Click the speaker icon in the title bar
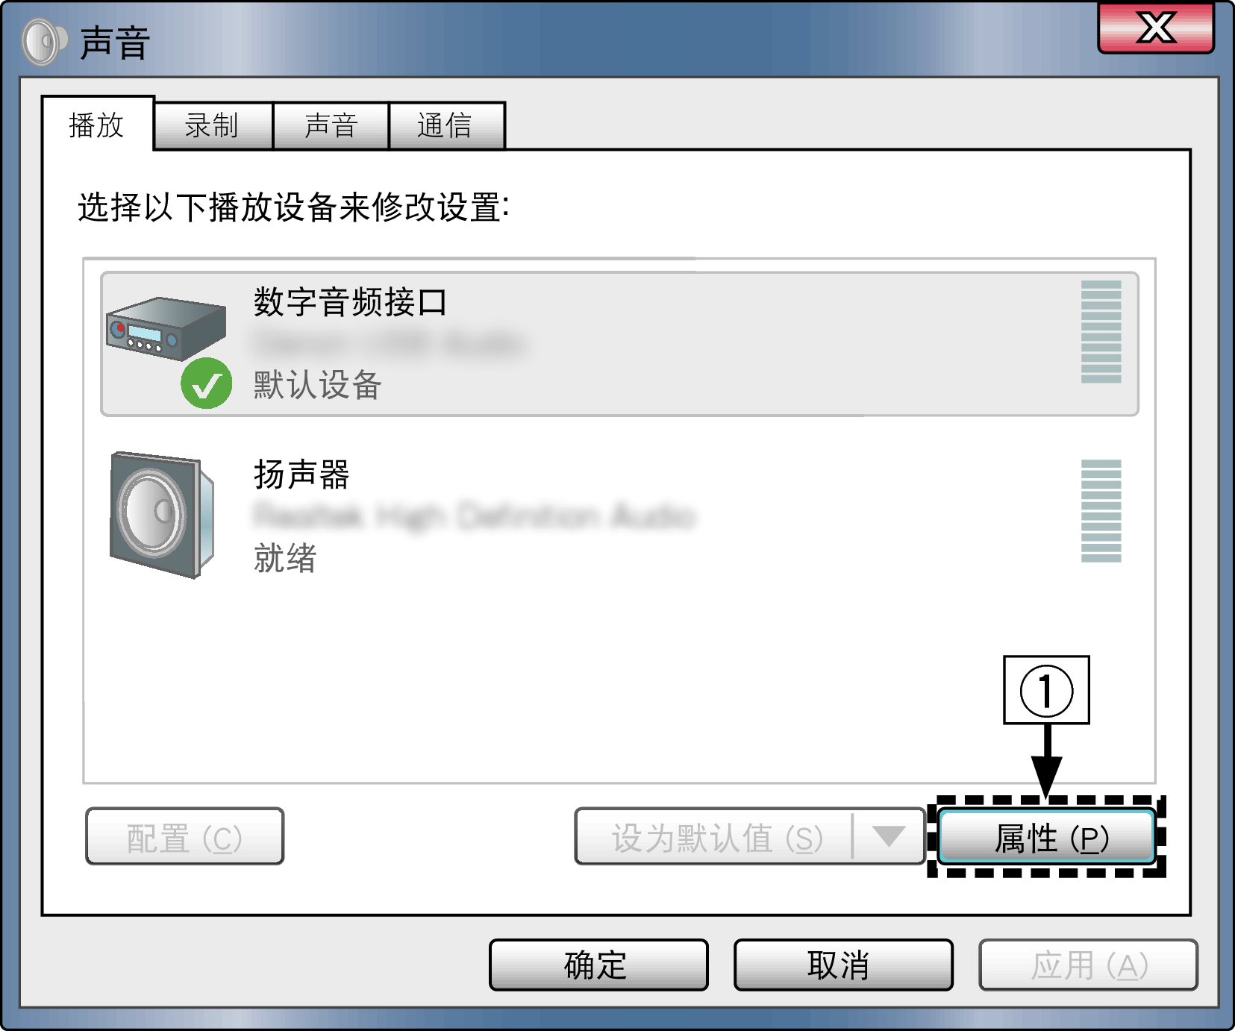This screenshot has height=1031, width=1235. point(45,42)
